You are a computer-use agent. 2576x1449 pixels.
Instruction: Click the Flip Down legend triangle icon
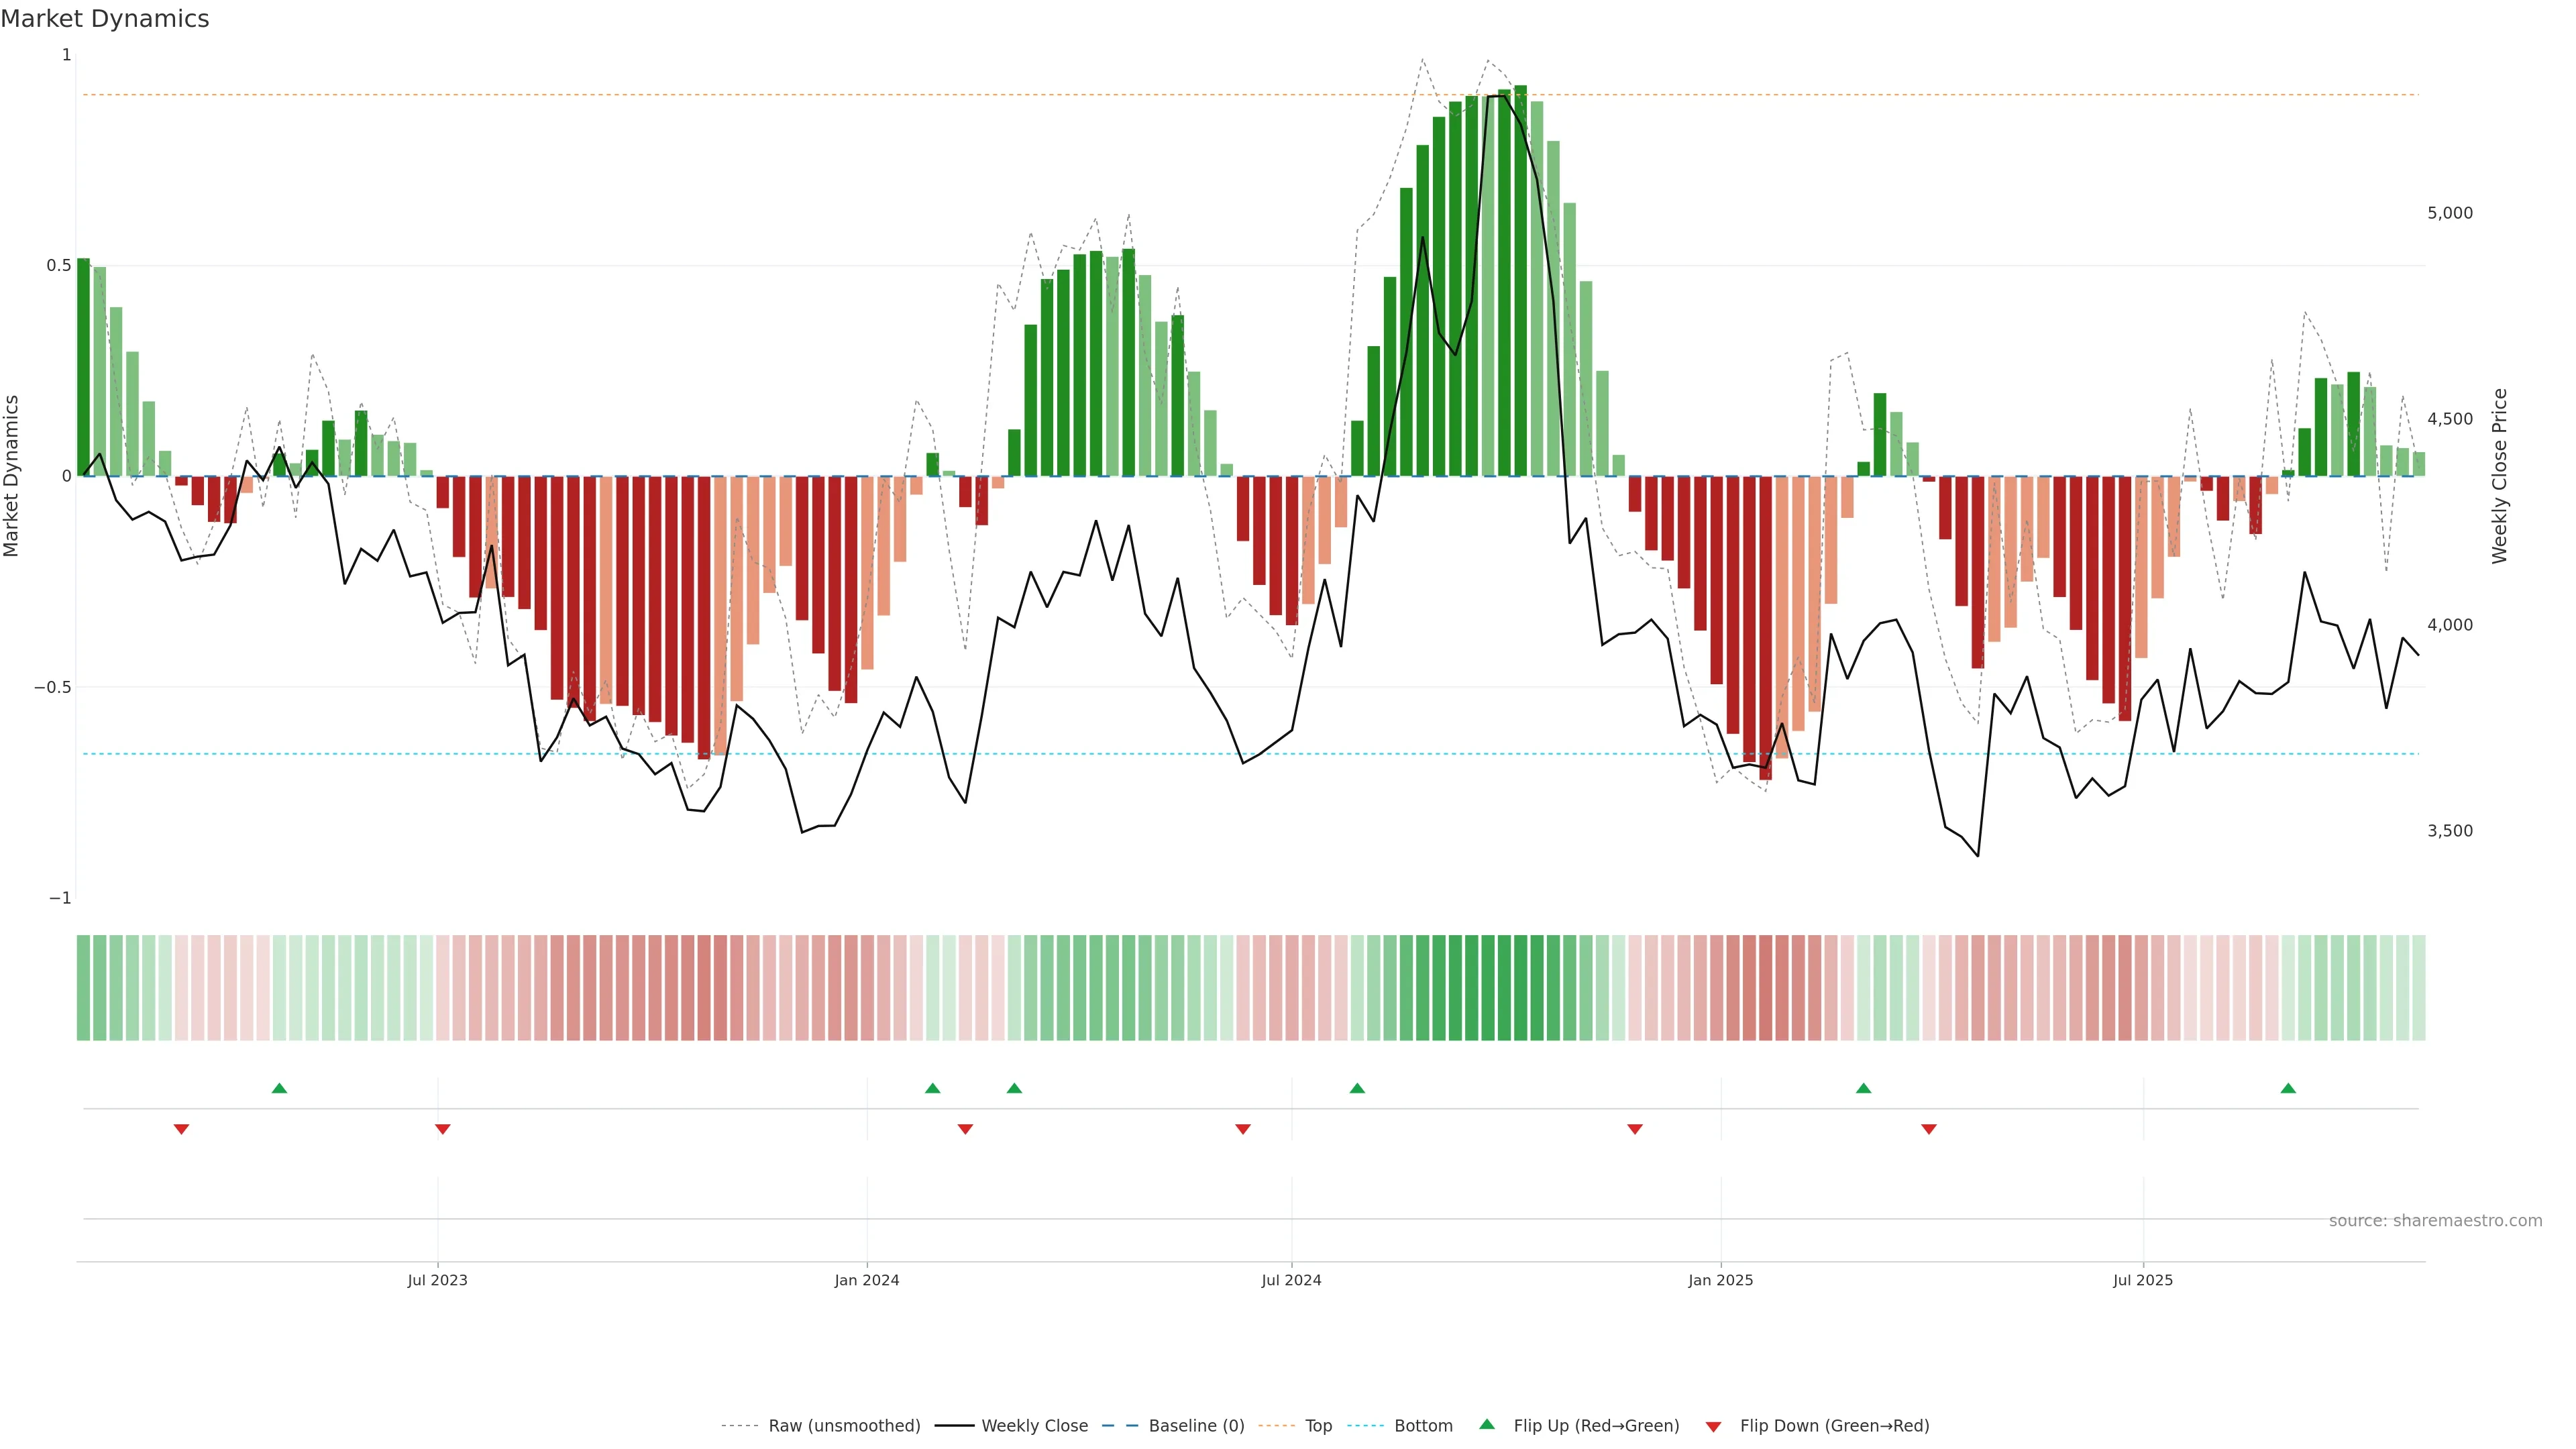(1713, 1426)
